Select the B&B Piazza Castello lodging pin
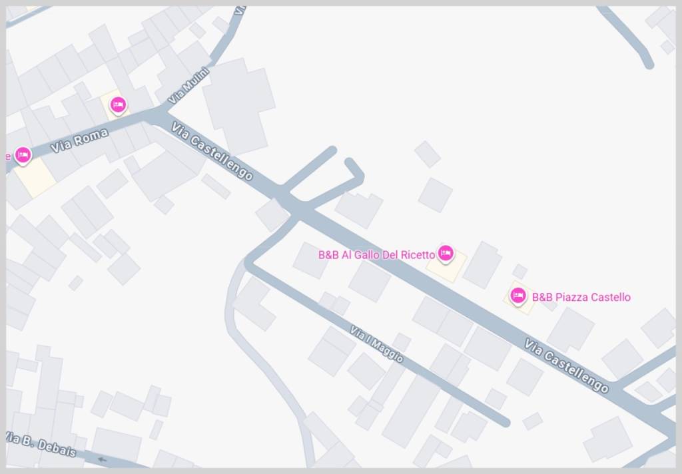Viewport: 682px width, 474px height. (x=517, y=296)
